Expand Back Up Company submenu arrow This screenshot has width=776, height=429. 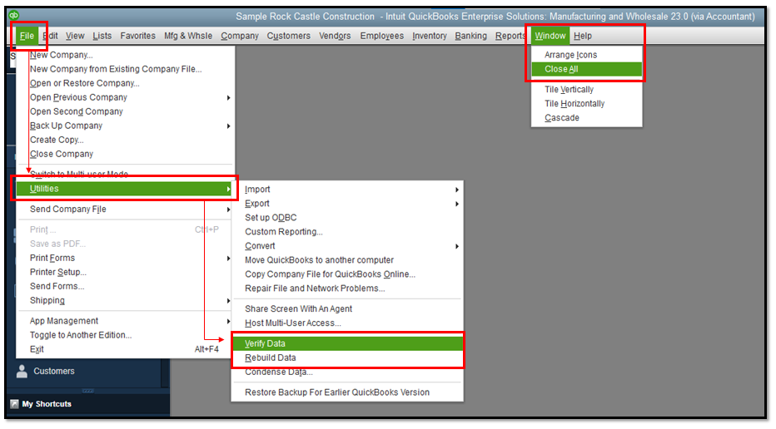click(x=228, y=126)
